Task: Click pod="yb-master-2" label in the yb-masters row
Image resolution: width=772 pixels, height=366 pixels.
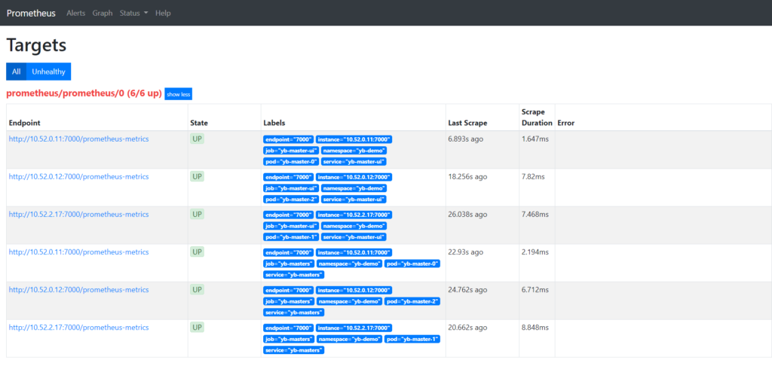Action: [412, 301]
